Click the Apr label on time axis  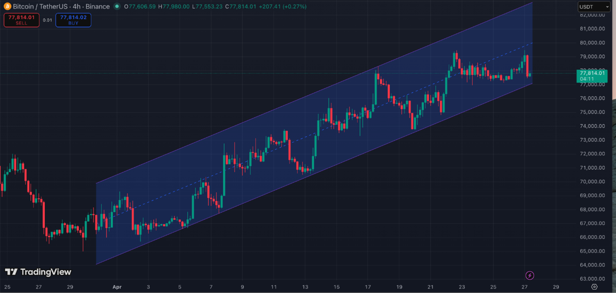[x=117, y=287]
